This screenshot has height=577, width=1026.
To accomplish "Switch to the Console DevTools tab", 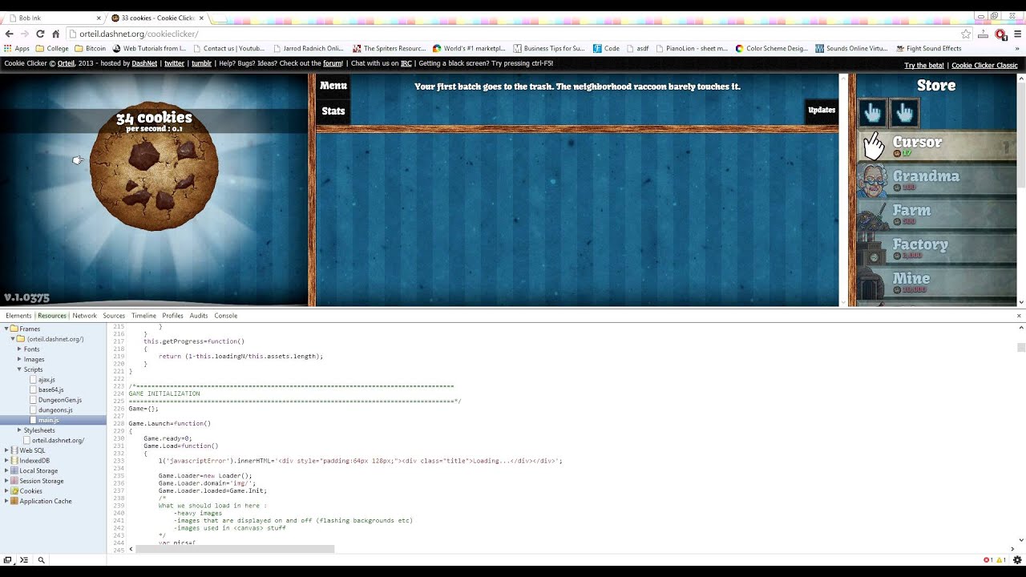I will [x=225, y=316].
